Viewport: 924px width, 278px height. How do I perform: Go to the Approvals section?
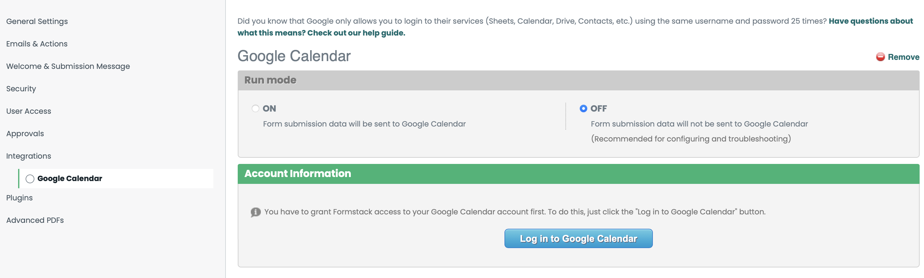point(25,133)
